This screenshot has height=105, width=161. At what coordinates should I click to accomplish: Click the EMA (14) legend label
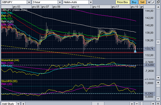[7, 13]
